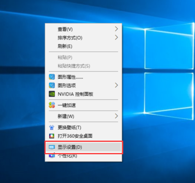Image resolution: width=195 pixels, height=183 pixels.
Task: Choose 更换壁纸(T) to change wallpaper
Action: point(83,127)
